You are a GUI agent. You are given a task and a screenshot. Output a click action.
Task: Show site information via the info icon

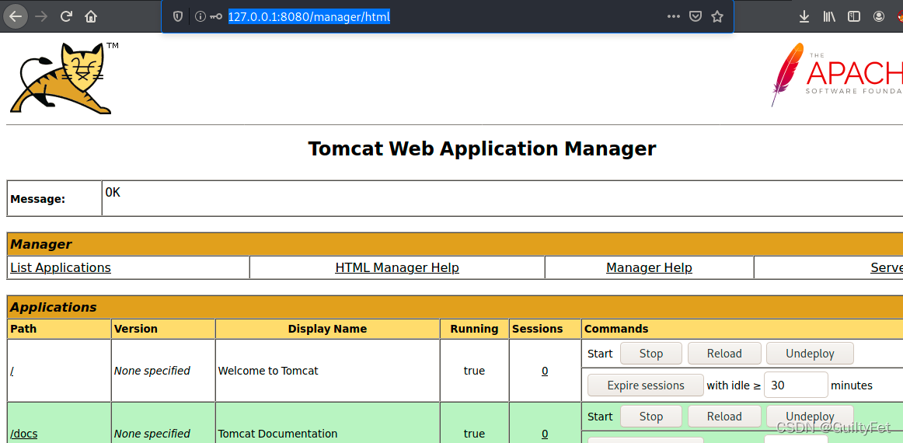(x=200, y=16)
